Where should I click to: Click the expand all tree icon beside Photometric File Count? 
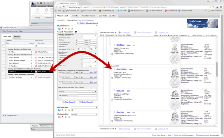(x=101, y=35)
